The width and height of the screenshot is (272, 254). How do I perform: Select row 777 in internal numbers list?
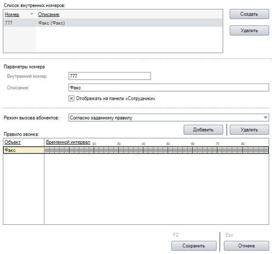click(x=113, y=23)
